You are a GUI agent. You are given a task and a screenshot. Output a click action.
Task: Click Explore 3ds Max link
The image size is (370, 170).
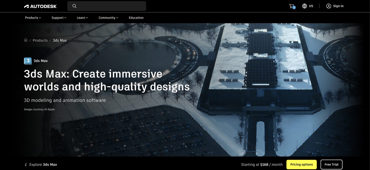[43, 165]
